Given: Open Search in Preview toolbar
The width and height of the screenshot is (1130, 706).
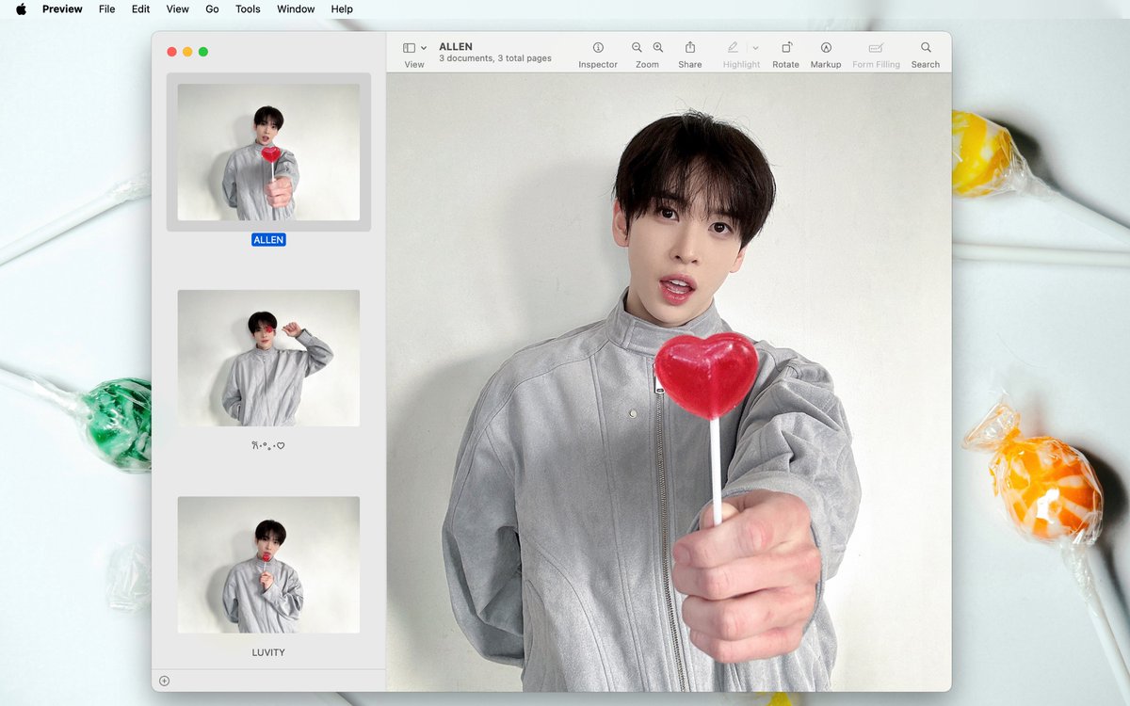Looking at the screenshot, I should tap(926, 47).
